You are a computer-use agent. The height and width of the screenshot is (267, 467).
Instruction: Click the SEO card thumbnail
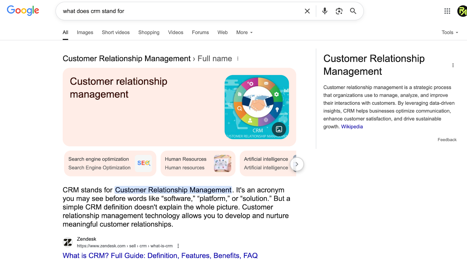[x=144, y=163]
